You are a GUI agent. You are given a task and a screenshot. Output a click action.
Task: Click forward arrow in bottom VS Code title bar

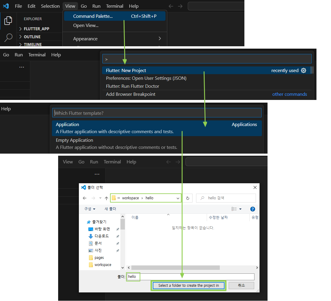point(178,162)
